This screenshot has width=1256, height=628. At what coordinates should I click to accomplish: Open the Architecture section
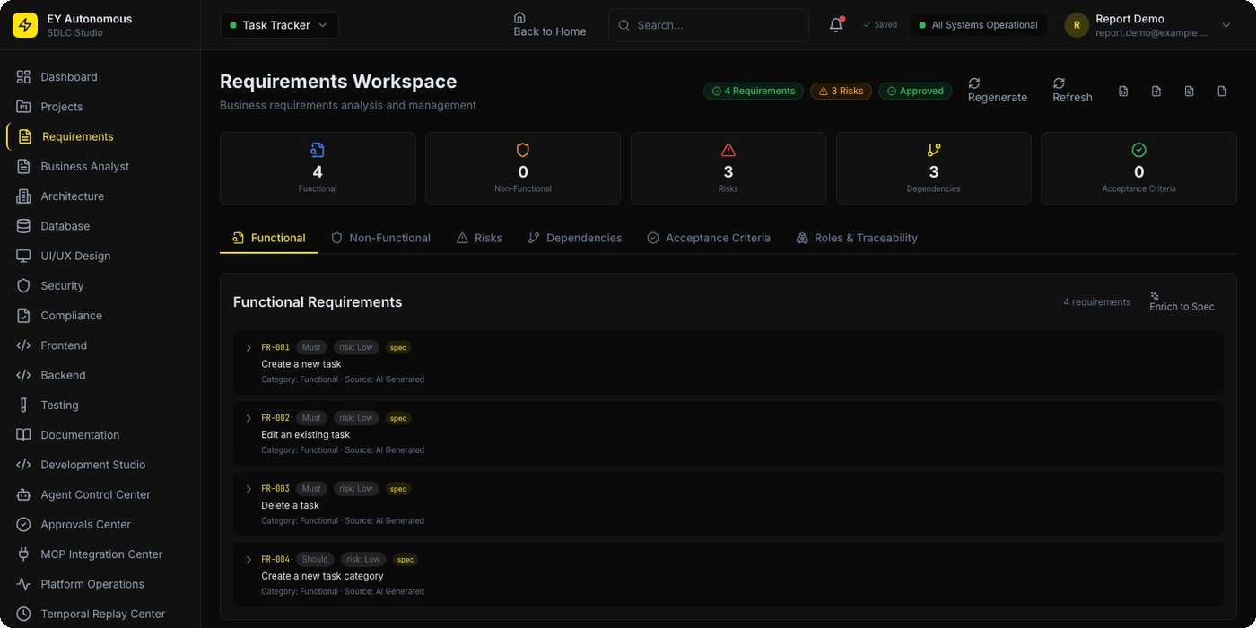point(100,196)
